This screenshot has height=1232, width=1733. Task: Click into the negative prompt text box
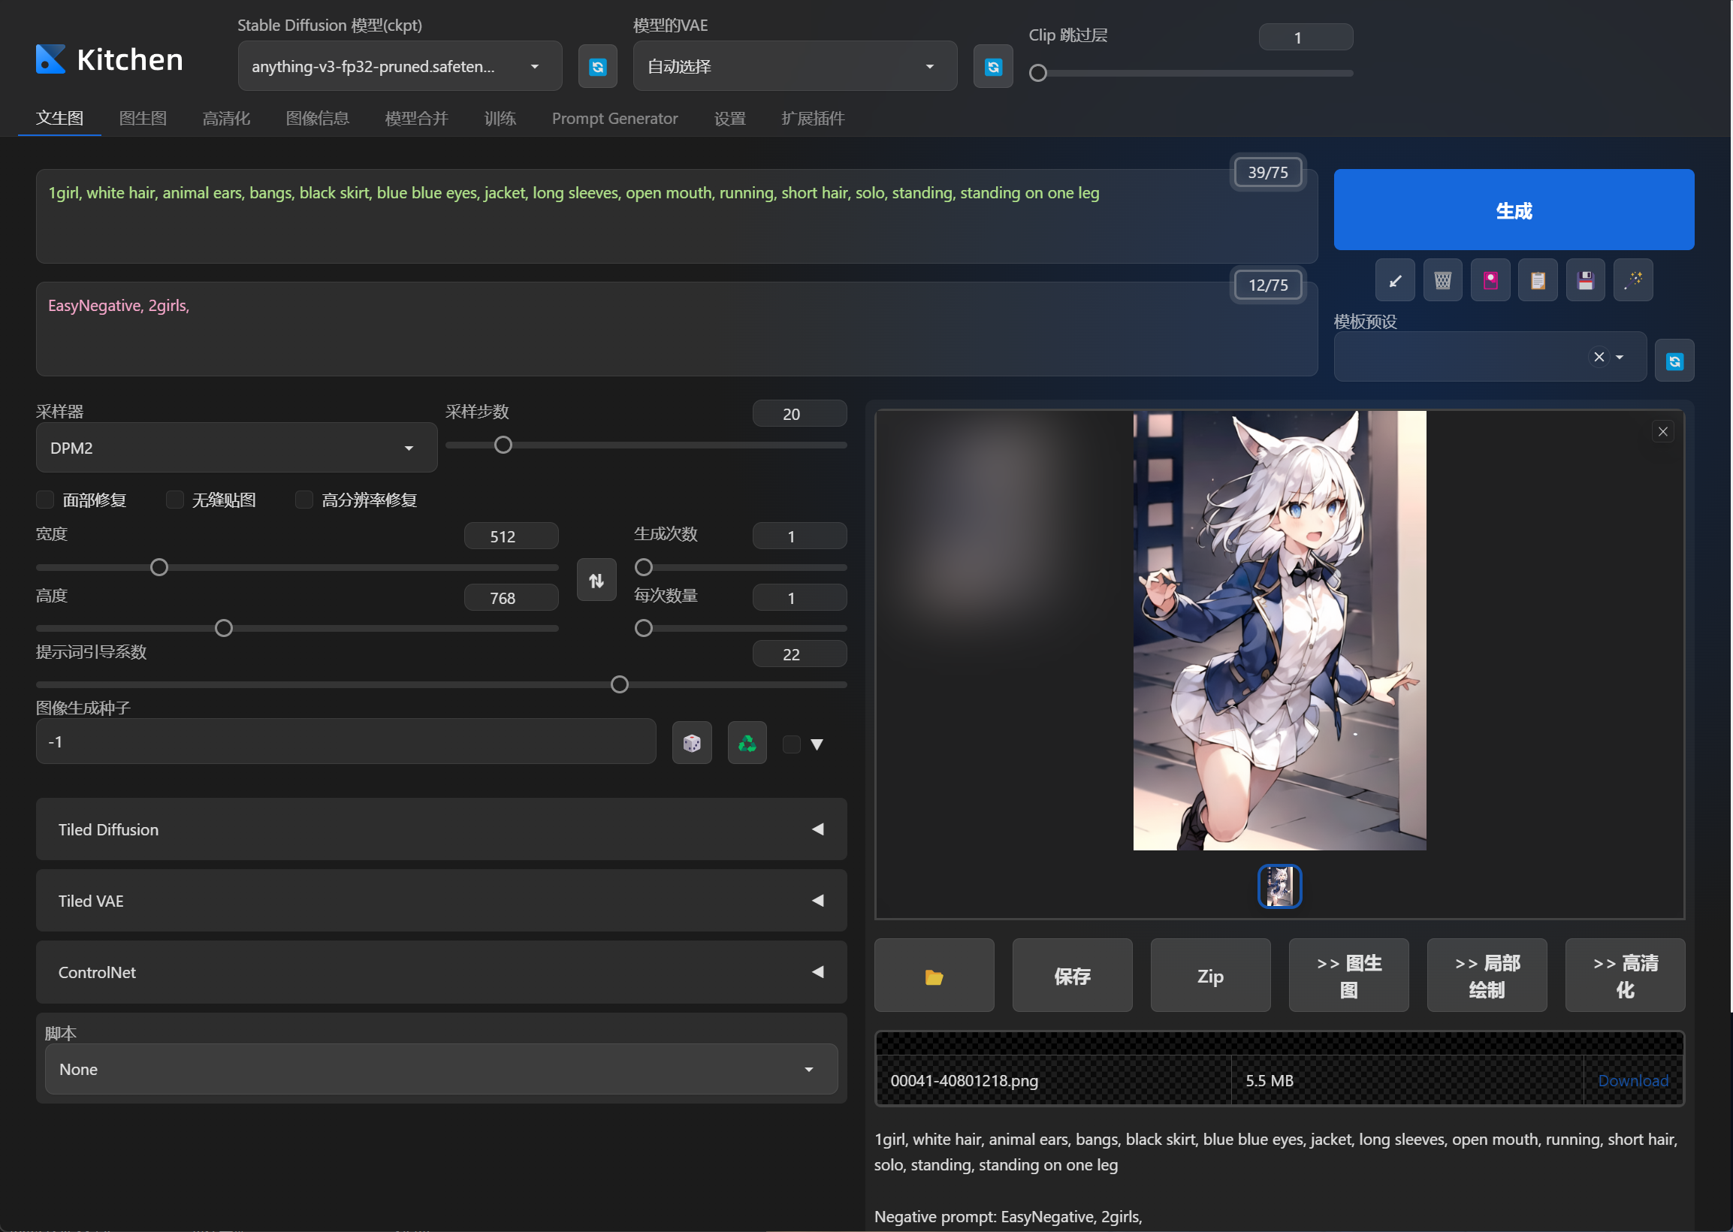tap(677, 329)
